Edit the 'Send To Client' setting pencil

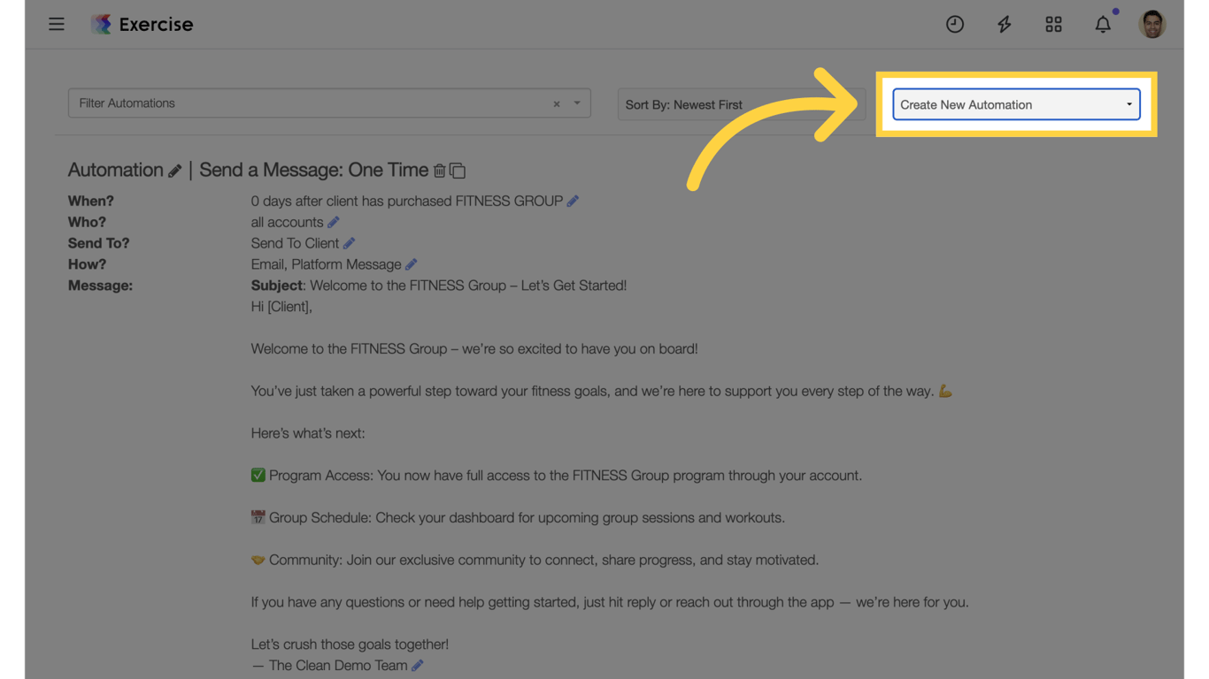pos(350,243)
